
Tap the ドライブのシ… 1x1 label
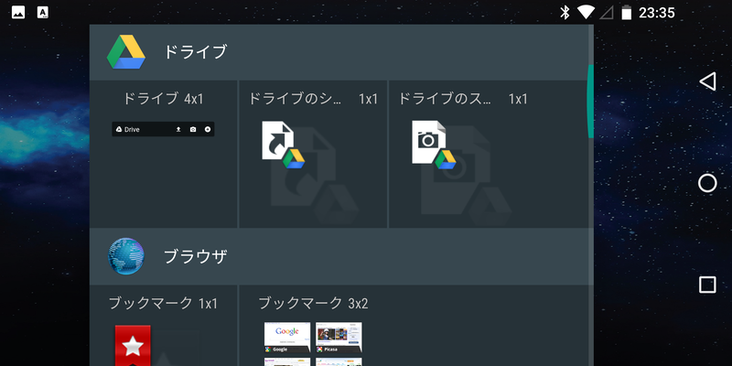click(x=313, y=99)
